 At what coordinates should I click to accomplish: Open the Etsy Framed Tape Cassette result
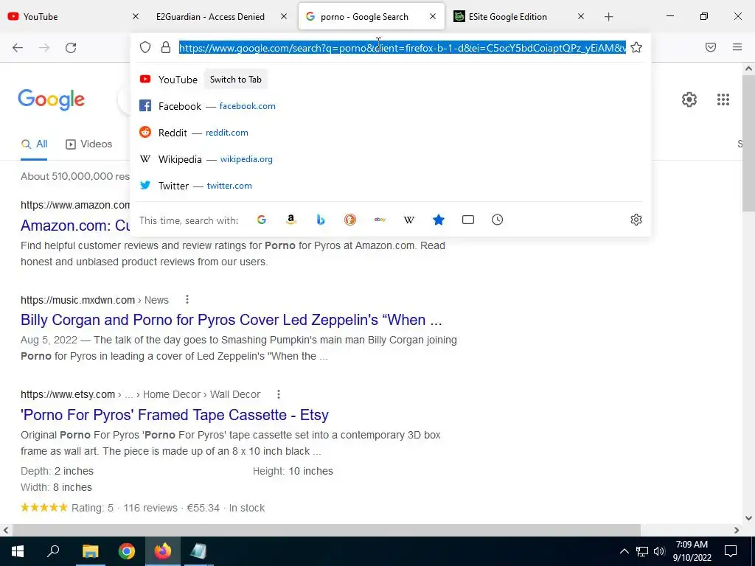click(175, 415)
